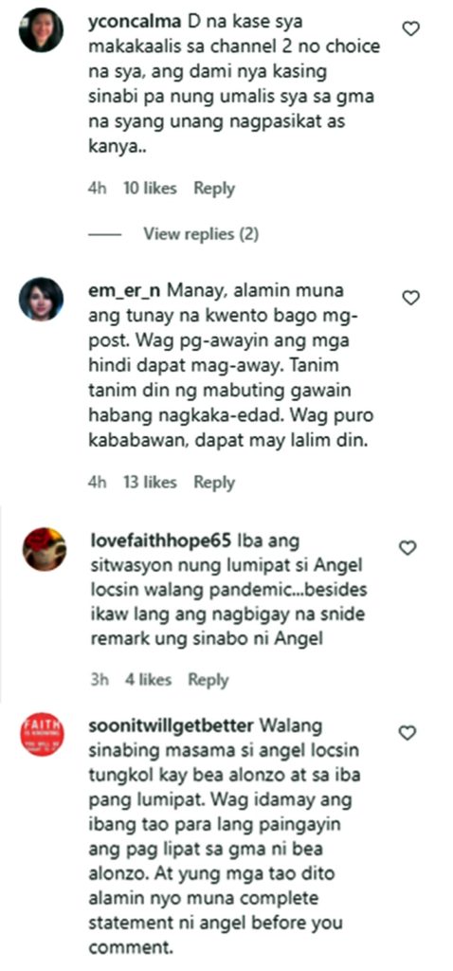View the 10 likes on yconcalma's comment
453x971 pixels.
point(151,189)
